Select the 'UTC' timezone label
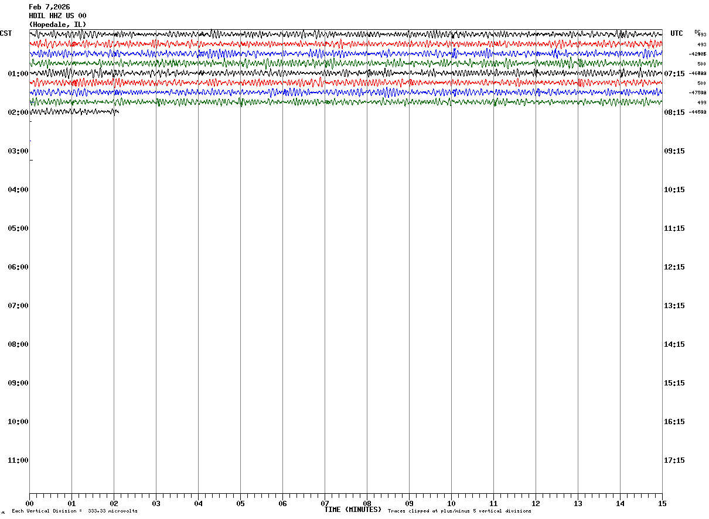Screen dimensions: 709x519 [x=677, y=33]
